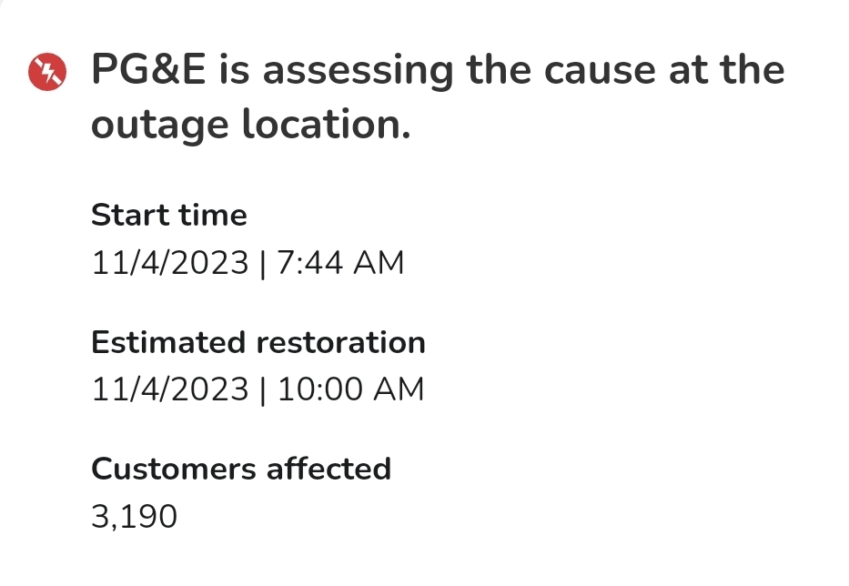Image resolution: width=849 pixels, height=586 pixels.
Task: Click the word 'affected' in the label
Action: [328, 469]
